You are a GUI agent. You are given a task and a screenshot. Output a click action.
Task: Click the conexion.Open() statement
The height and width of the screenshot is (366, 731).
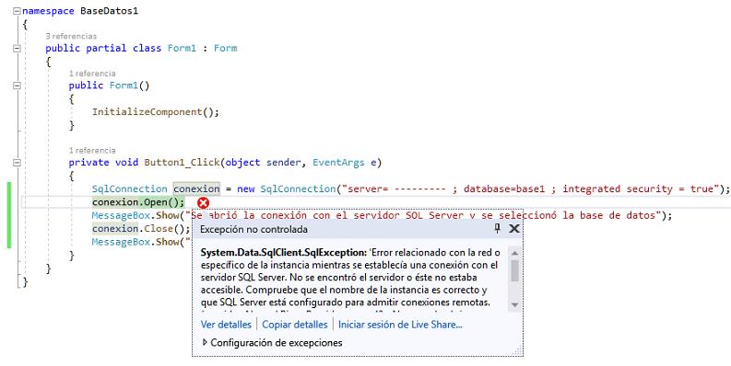pyautogui.click(x=138, y=202)
